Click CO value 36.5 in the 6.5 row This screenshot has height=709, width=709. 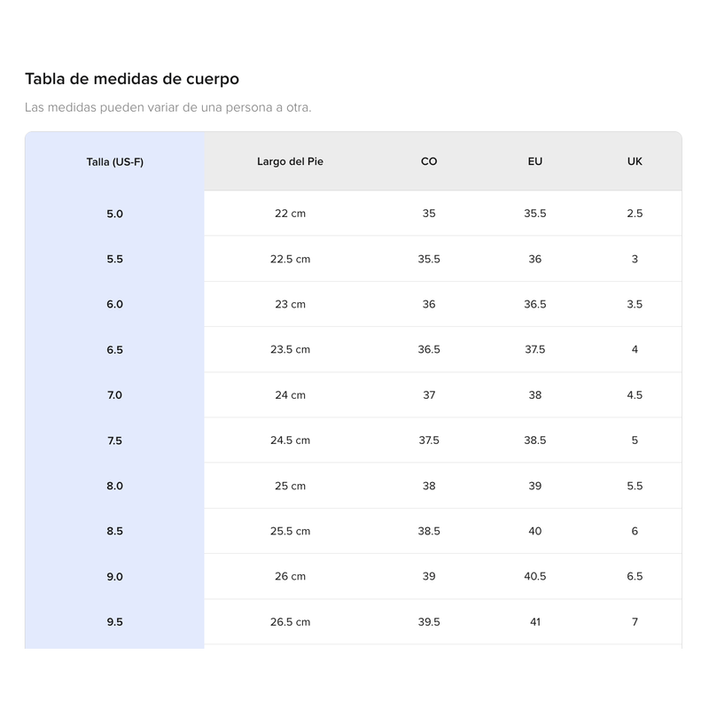[x=429, y=350]
